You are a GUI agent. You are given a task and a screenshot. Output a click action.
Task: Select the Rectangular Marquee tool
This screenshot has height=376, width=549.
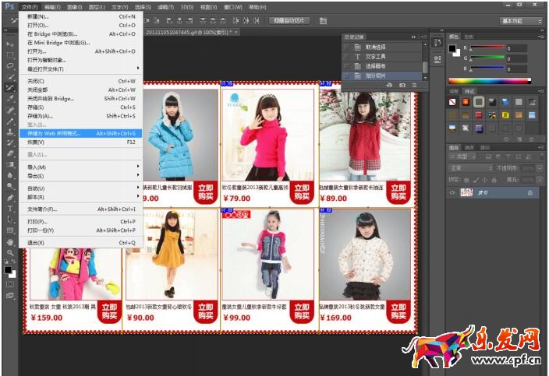(10, 55)
